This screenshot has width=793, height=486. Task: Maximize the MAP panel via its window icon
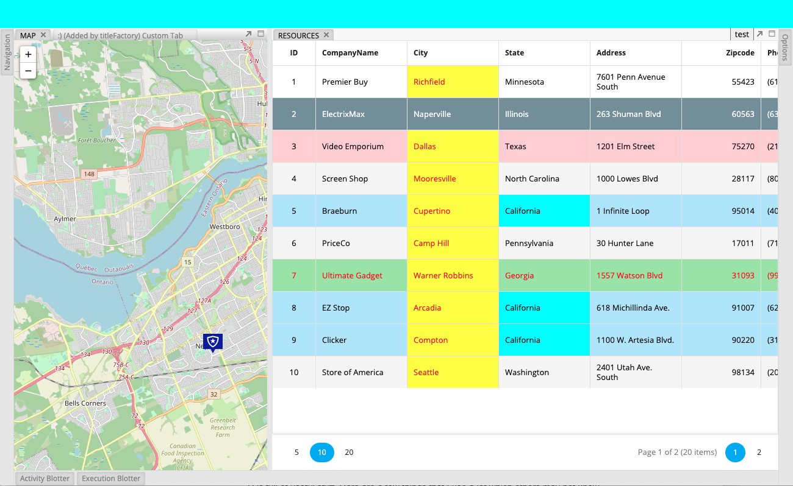click(261, 35)
